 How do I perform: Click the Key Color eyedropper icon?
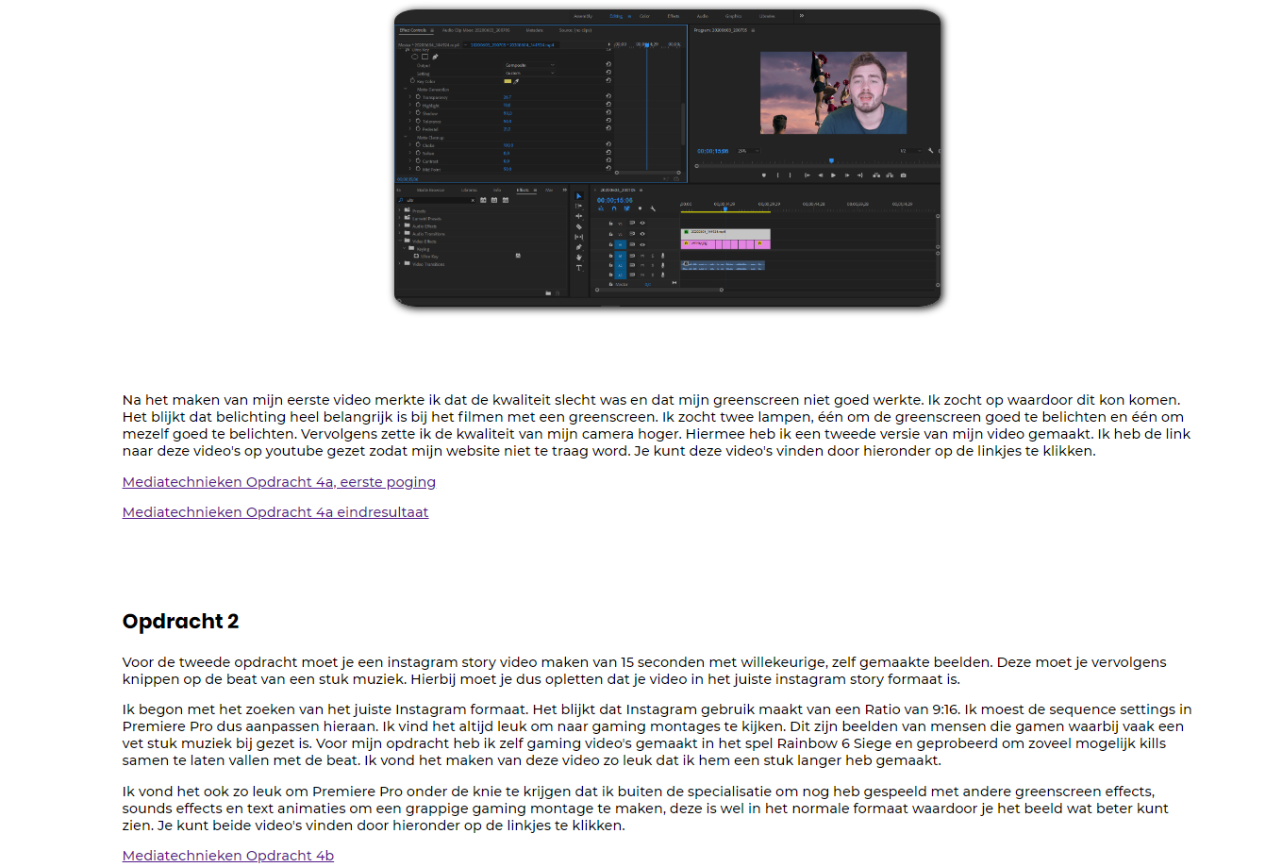point(516,81)
